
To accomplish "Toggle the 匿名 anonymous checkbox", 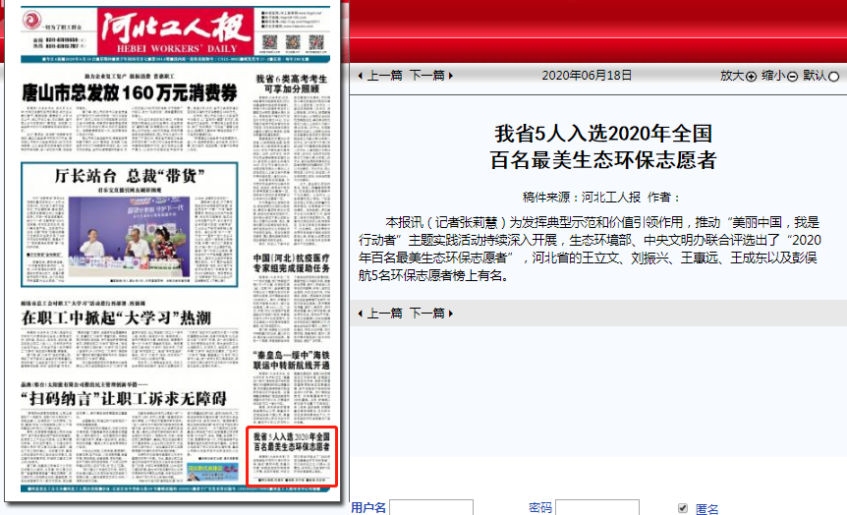I will tap(683, 508).
